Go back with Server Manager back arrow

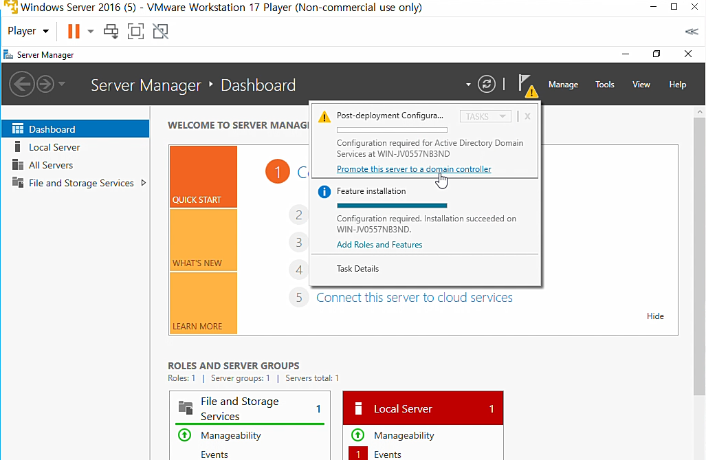[21, 84]
